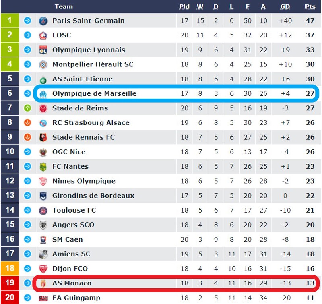Image resolution: width=322 pixels, height=304 pixels.
Task: Click the LOSC club crest icon
Action: click(43, 35)
